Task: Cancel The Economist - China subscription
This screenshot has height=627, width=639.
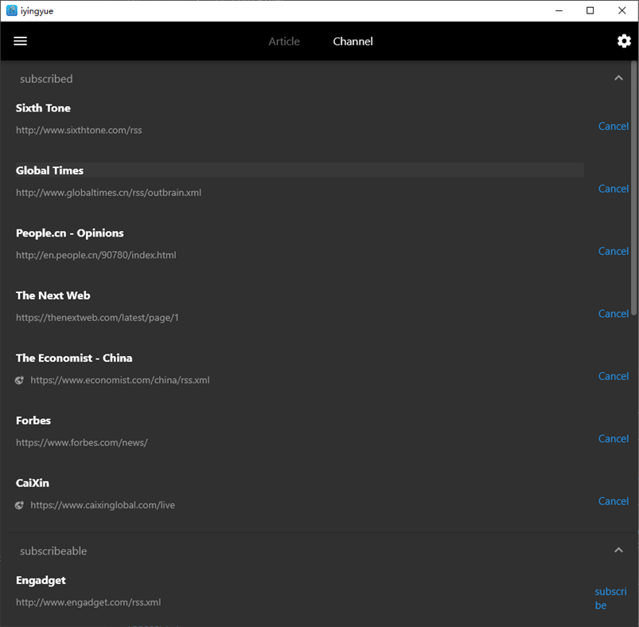Action: click(x=614, y=376)
